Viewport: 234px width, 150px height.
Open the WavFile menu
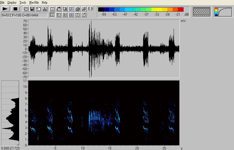coord(34,3)
